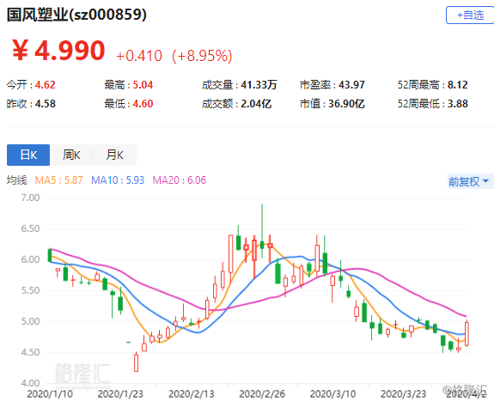Switch to the 周K weekly chart tab
Viewport: 494px width, 402px height.
click(71, 155)
